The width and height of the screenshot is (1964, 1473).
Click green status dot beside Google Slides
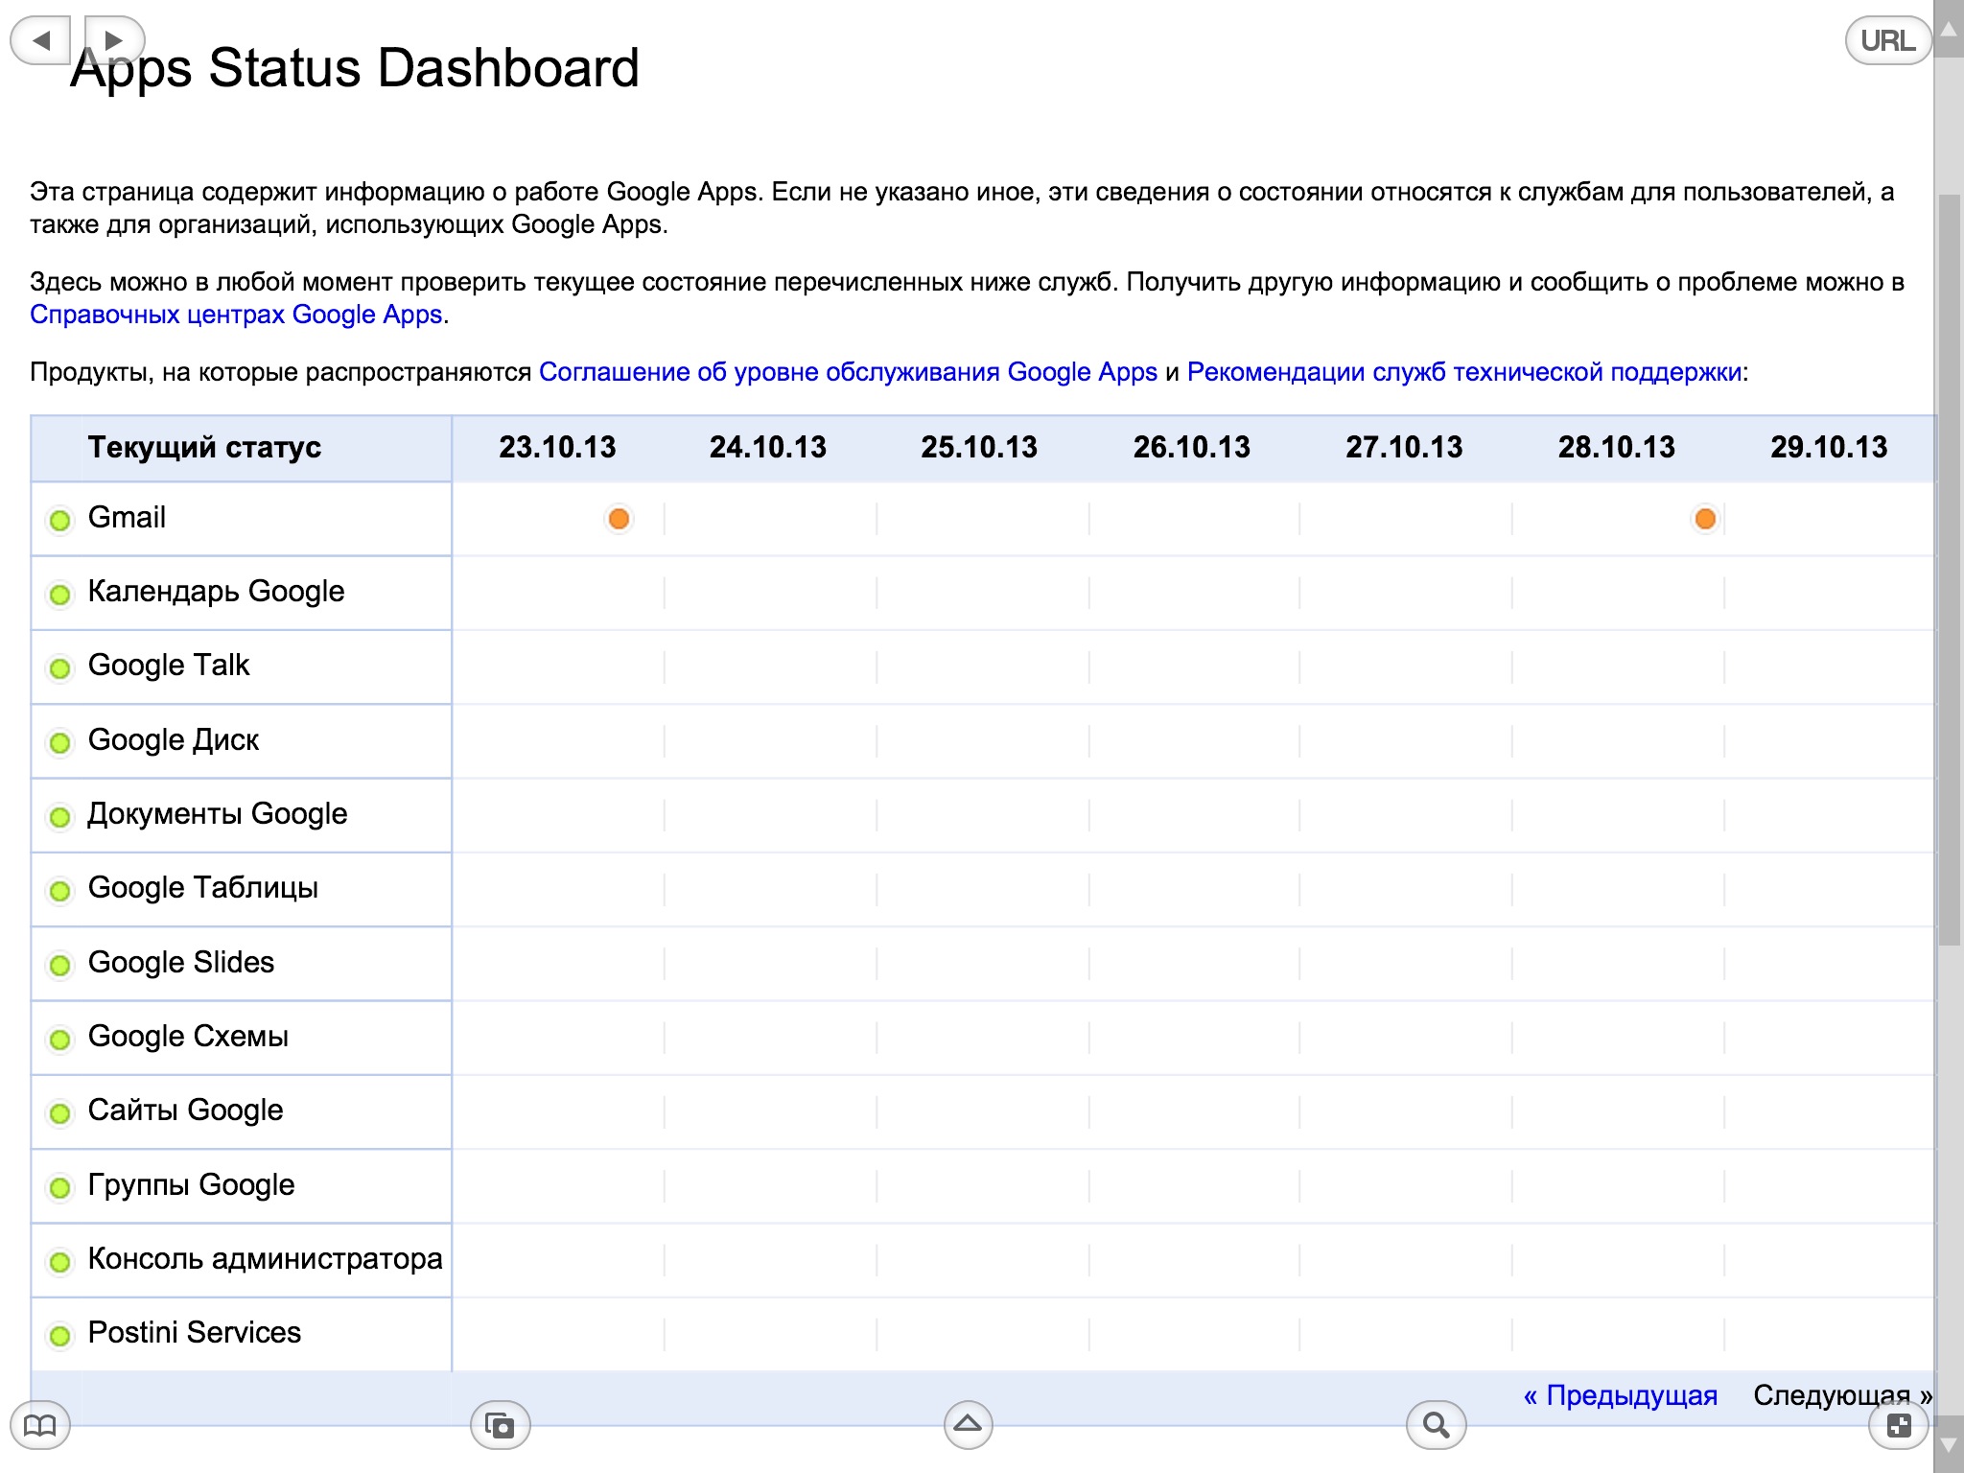coord(59,965)
